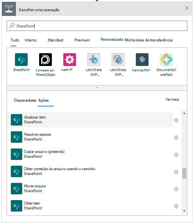Viewport: 194px width, 224px height.
Task: Open Minha área de transferência tab
Action: tap(149, 40)
